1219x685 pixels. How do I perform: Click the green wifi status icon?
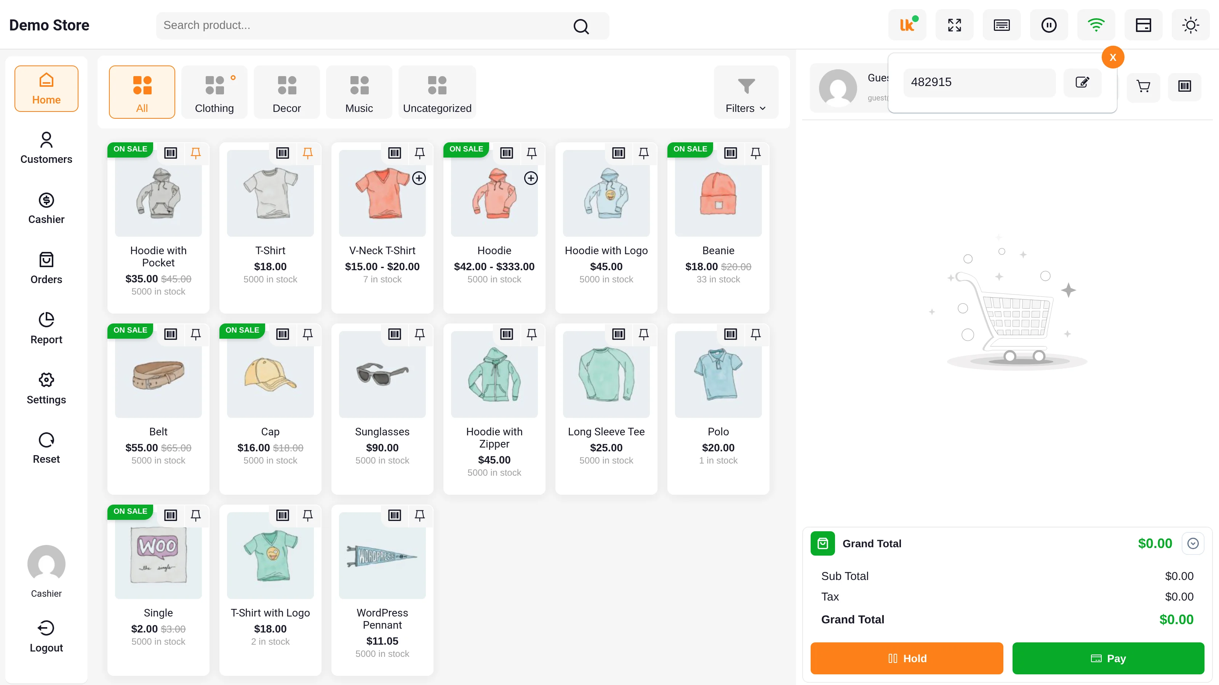pyautogui.click(x=1096, y=25)
